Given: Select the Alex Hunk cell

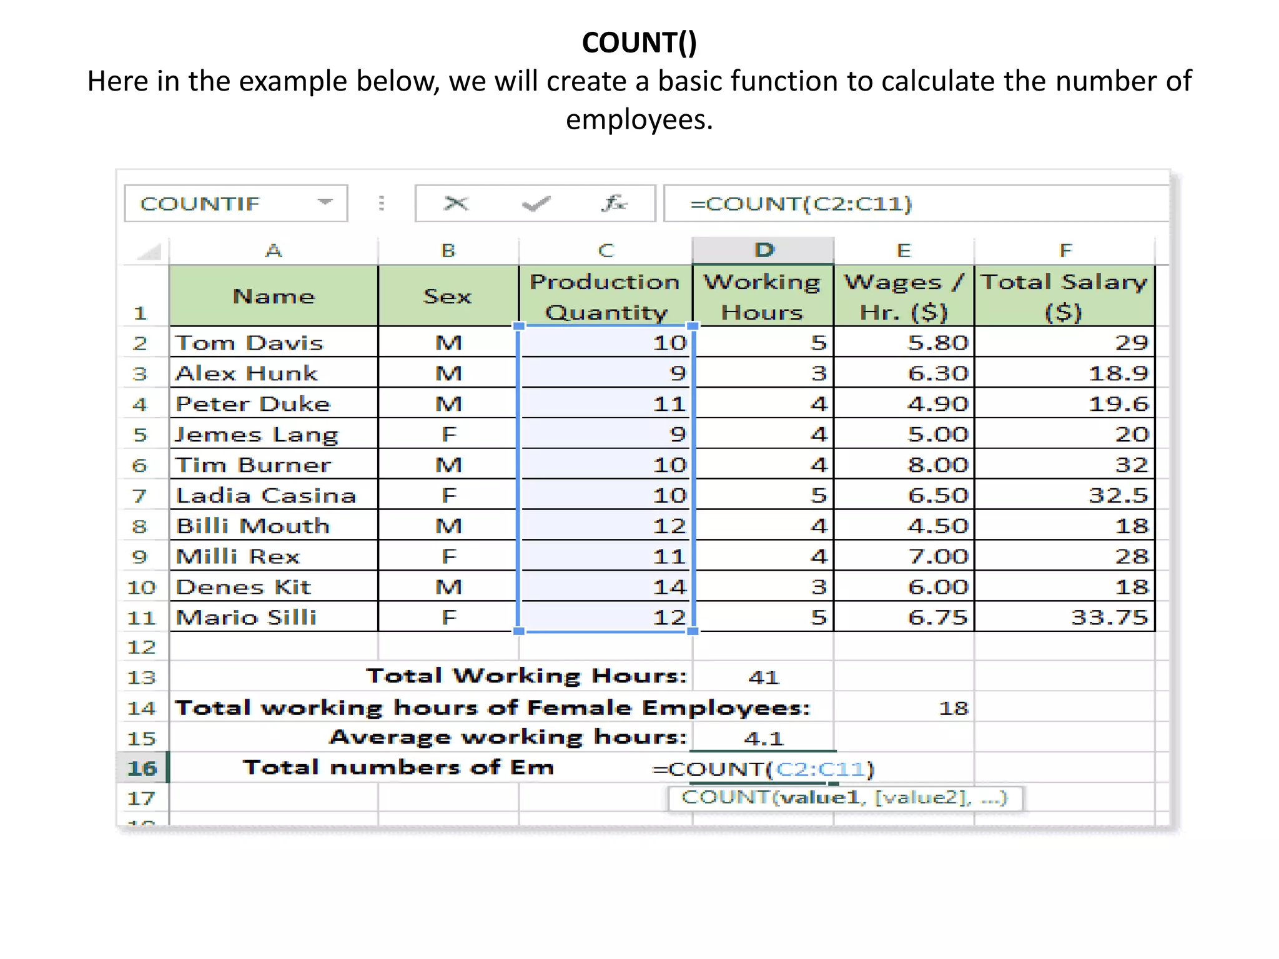Looking at the screenshot, I should (274, 373).
